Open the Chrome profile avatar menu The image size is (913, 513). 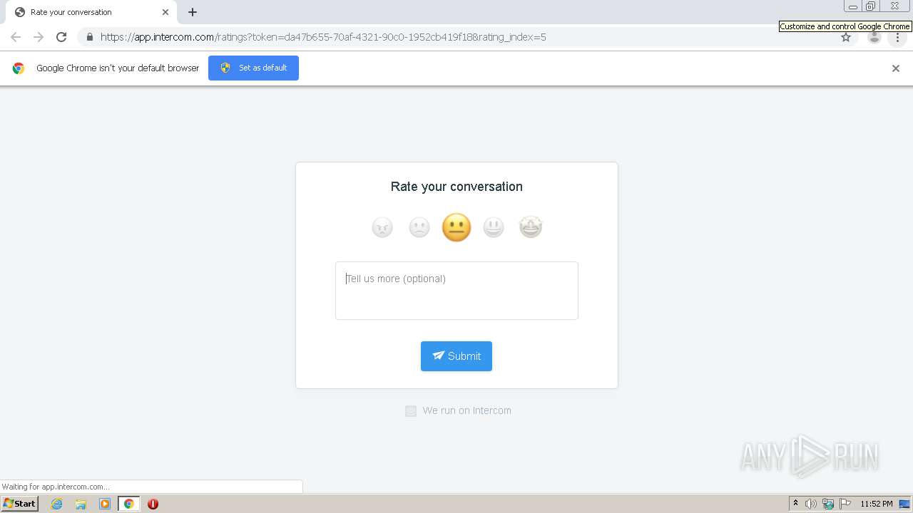(x=874, y=37)
